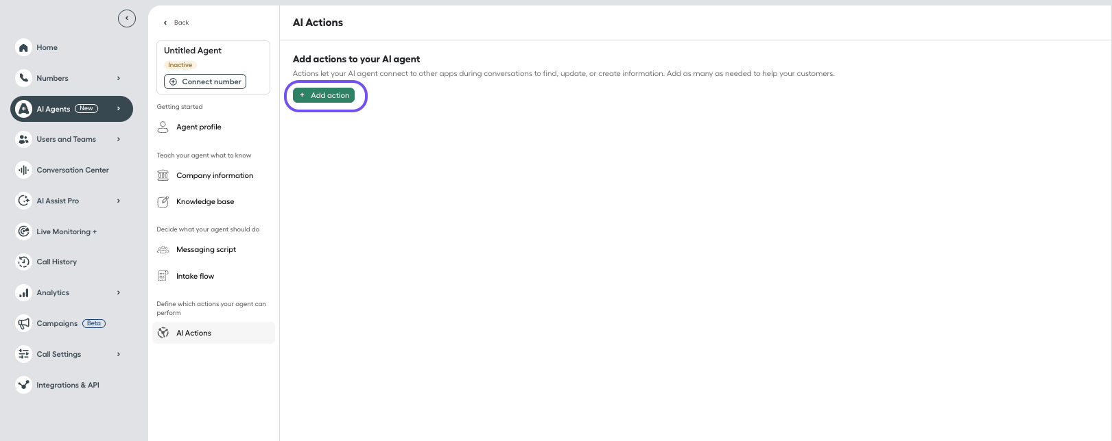Click the 'AI Actions' page heading
The height and width of the screenshot is (441, 1112).
click(x=318, y=23)
